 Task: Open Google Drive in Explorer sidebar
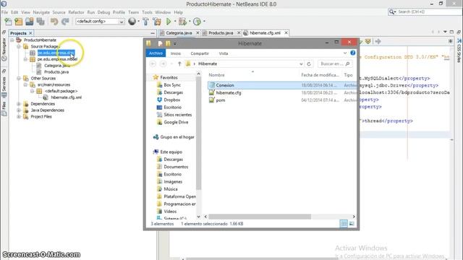176,122
